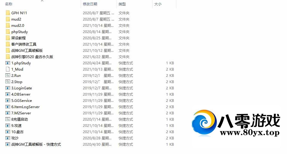This screenshot has width=287, height=154.
Task: Select the 1_Mod file icon
Action: click(x=8, y=69)
